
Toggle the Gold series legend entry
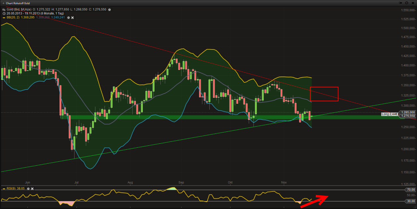[x=20, y=10]
